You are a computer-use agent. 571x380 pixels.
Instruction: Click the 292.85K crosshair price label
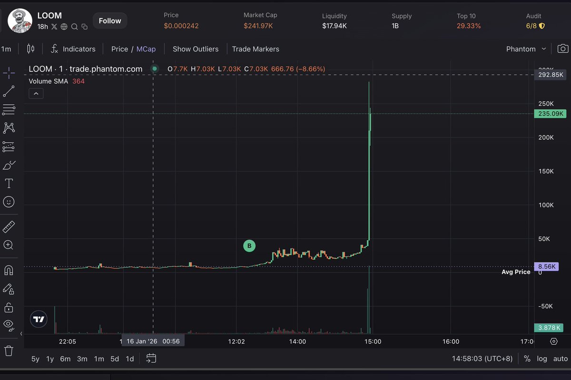point(551,75)
